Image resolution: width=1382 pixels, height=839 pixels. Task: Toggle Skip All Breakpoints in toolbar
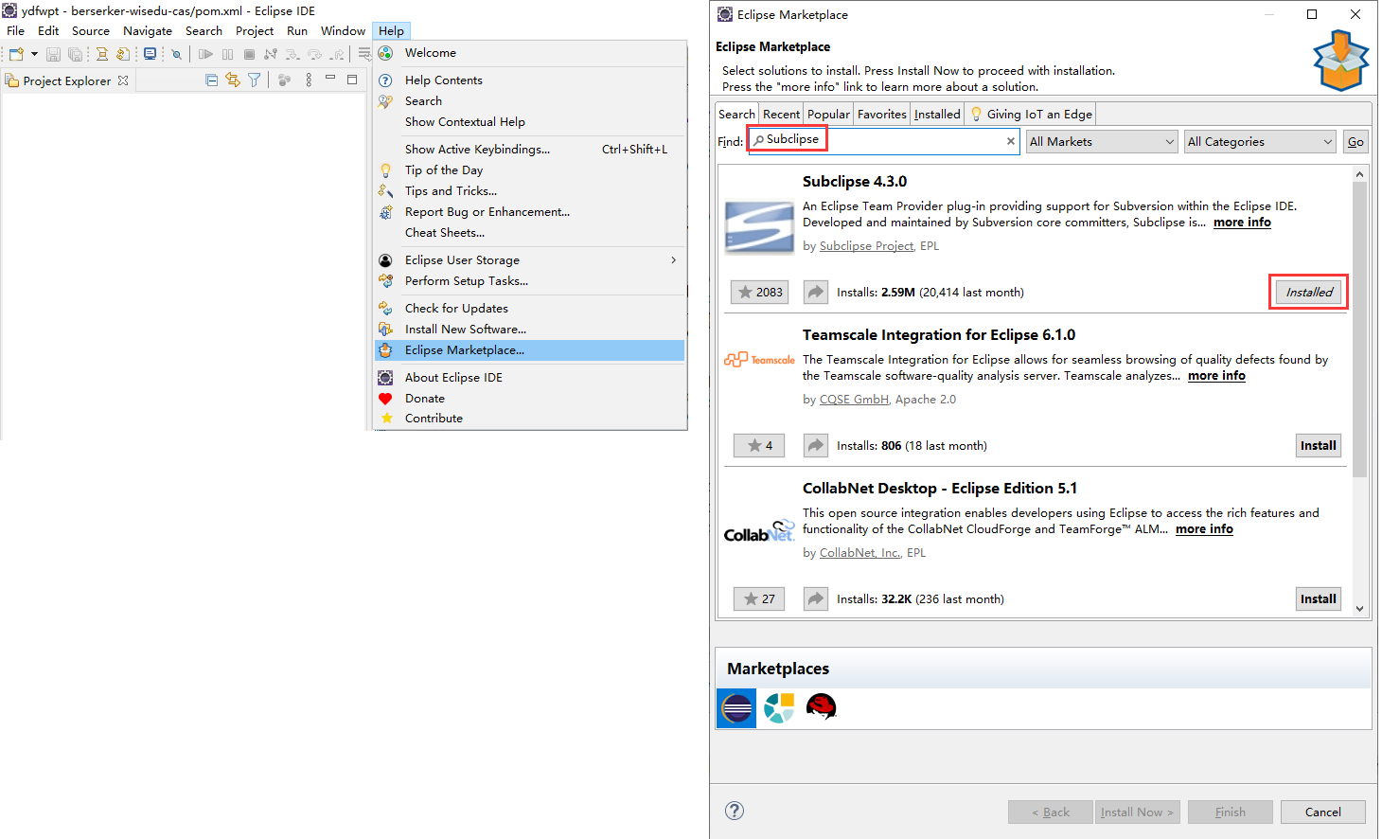point(176,55)
